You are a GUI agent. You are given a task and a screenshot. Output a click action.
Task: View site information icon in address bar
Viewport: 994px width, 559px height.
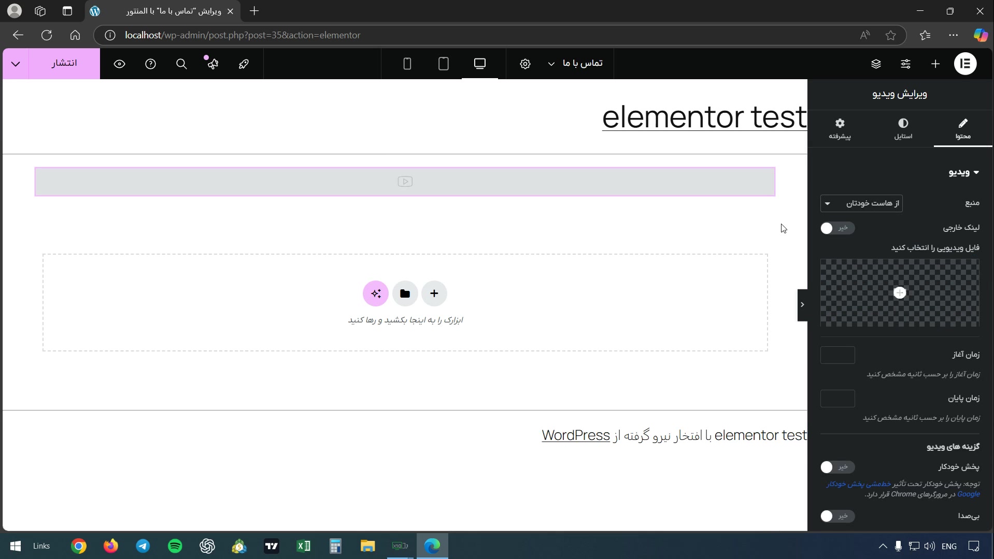pos(110,35)
